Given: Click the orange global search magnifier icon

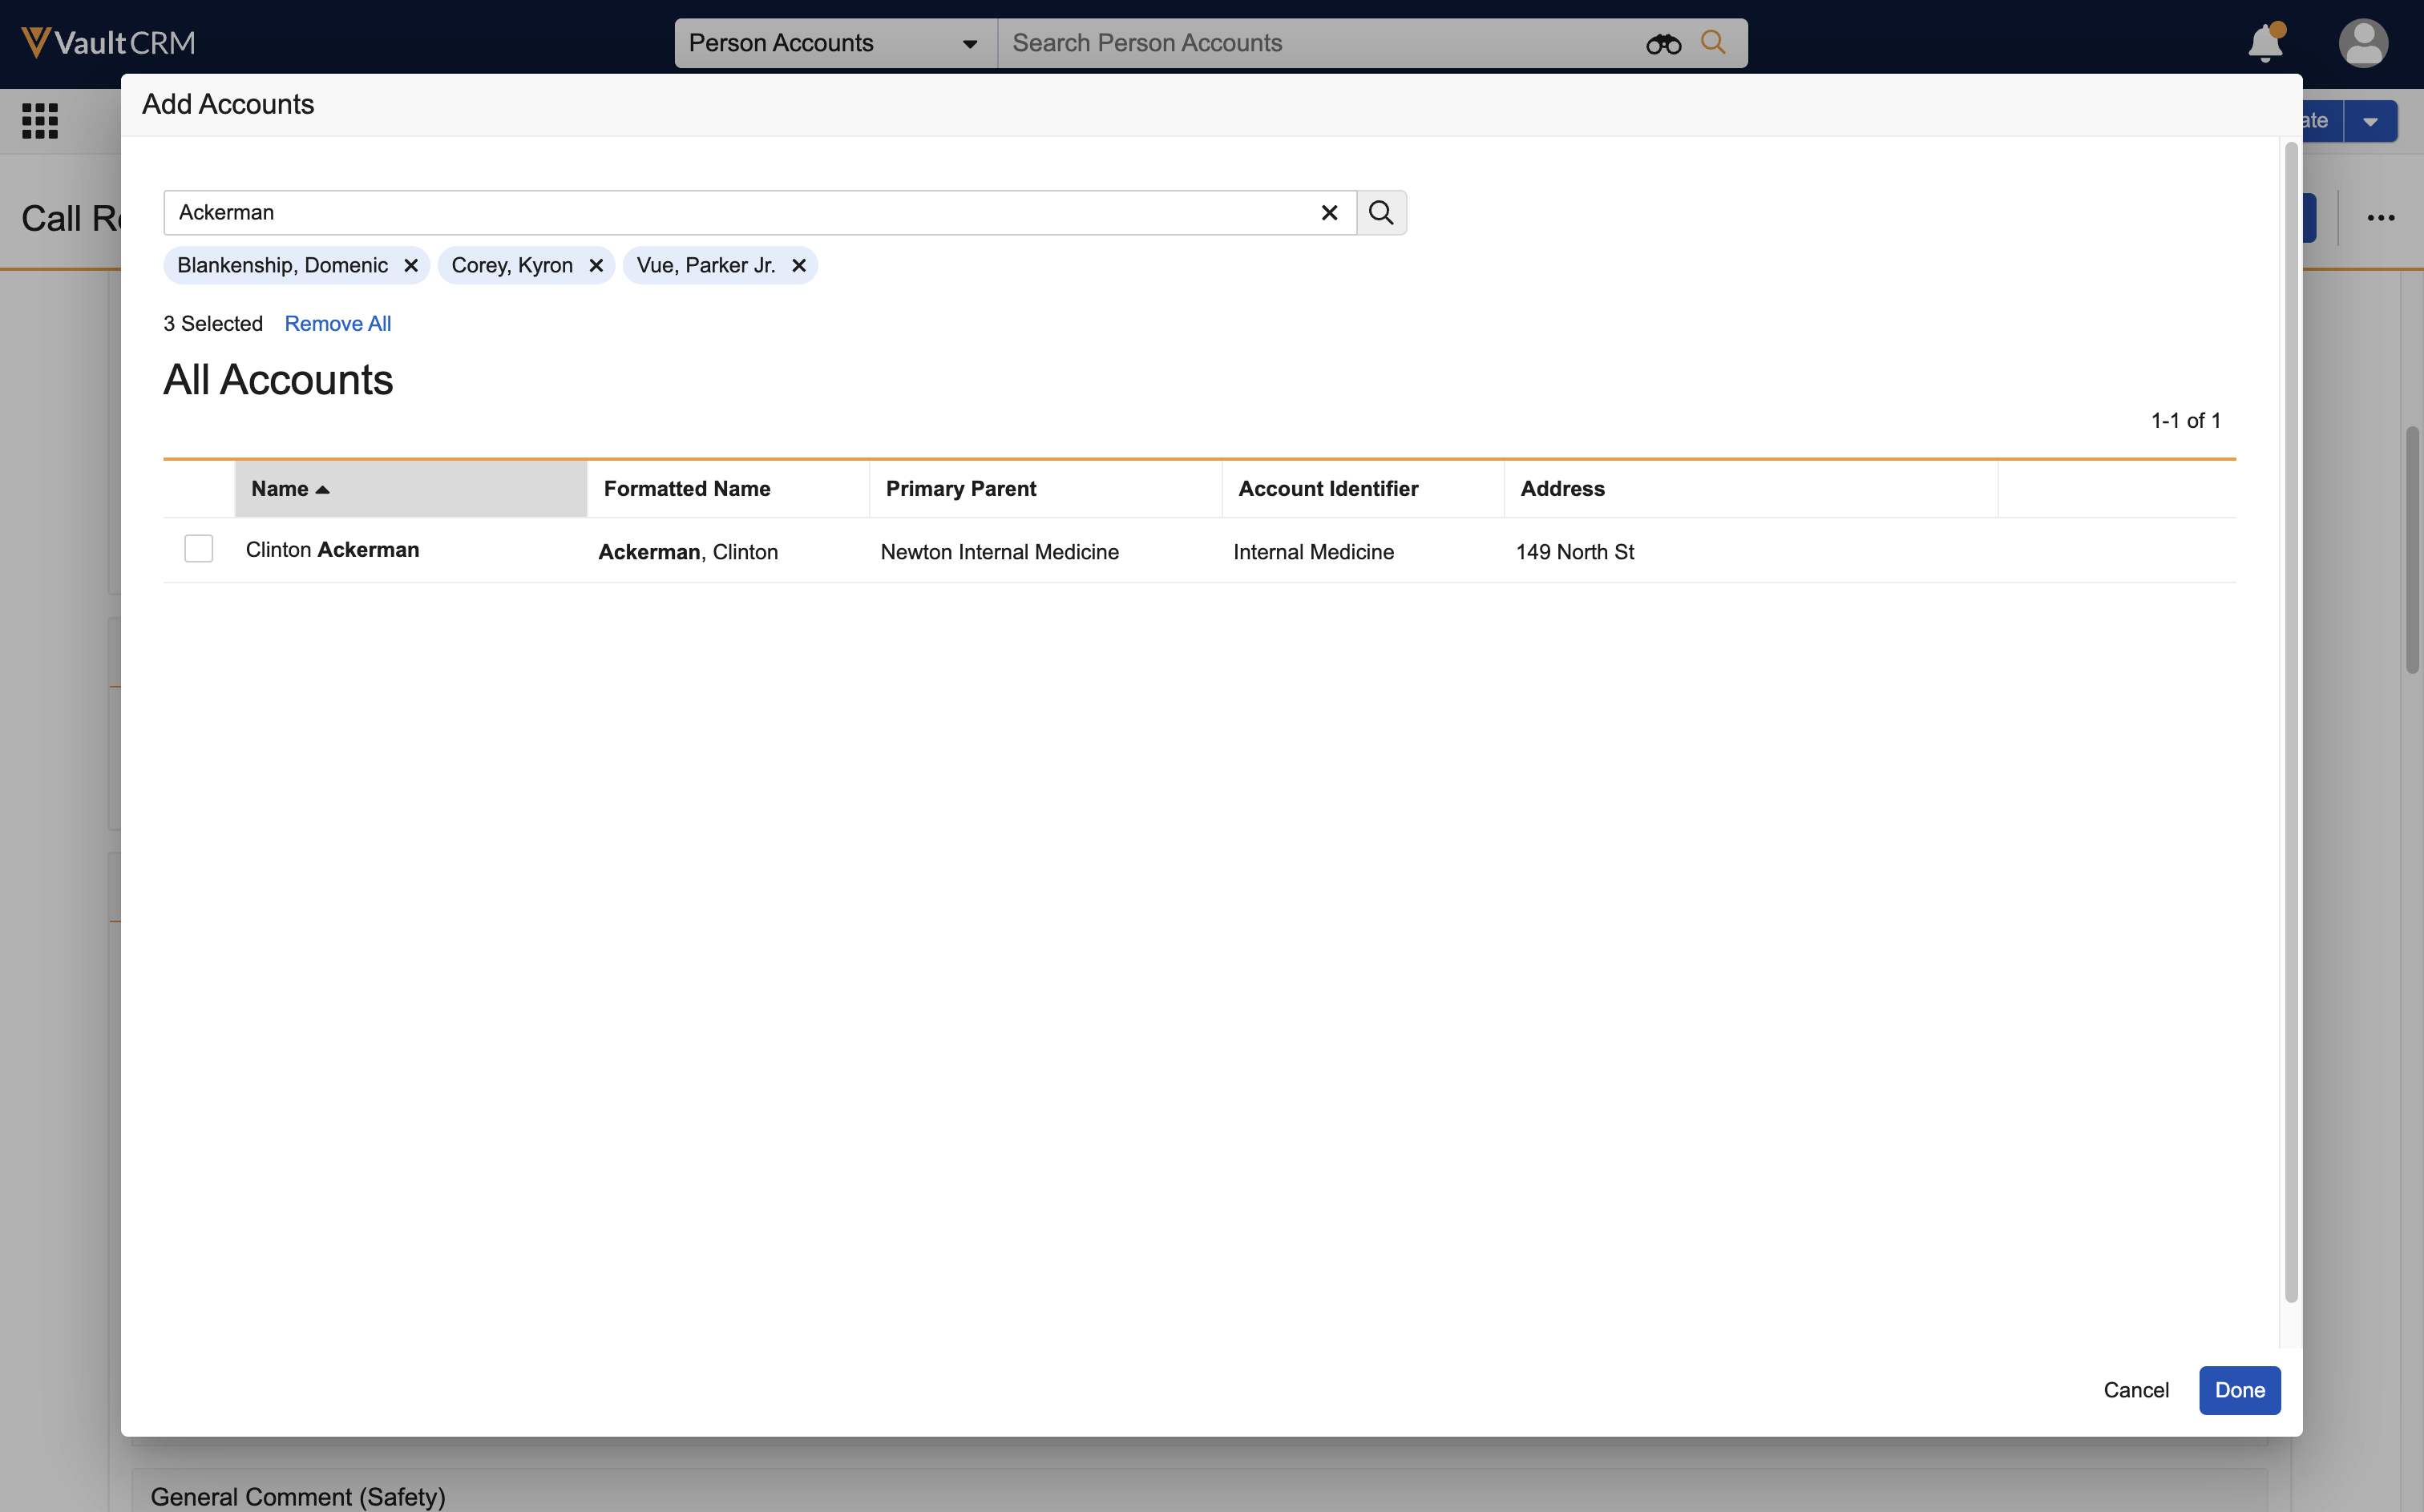Looking at the screenshot, I should coord(1713,43).
